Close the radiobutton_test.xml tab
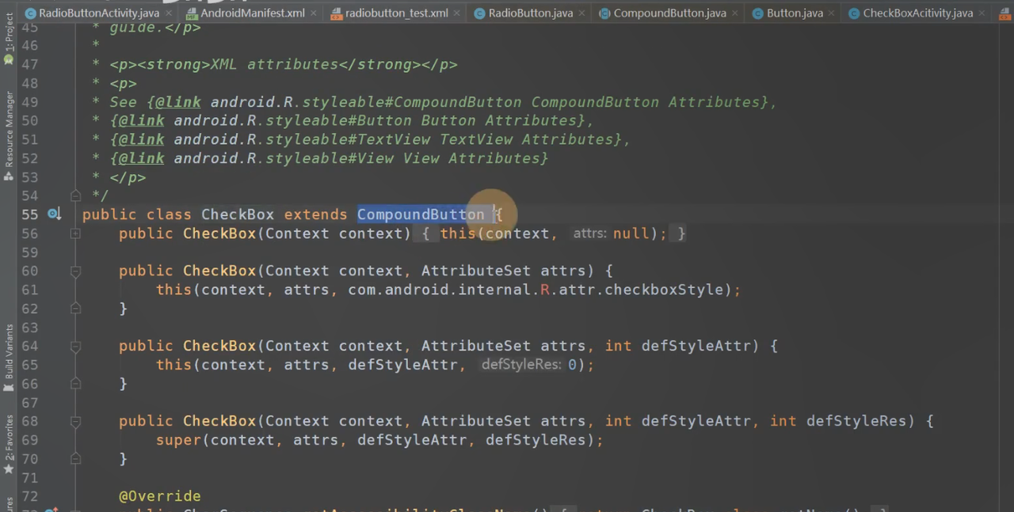 click(x=459, y=13)
